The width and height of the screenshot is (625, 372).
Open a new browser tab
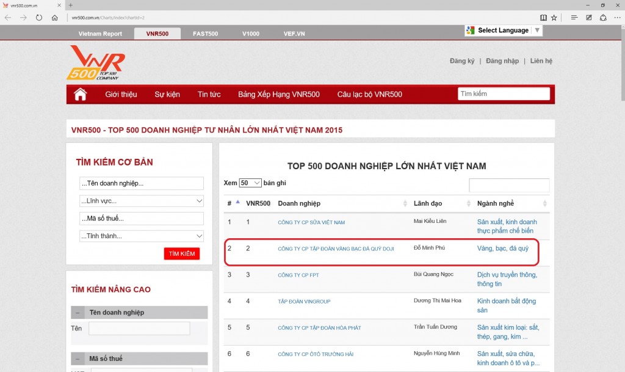71,5
